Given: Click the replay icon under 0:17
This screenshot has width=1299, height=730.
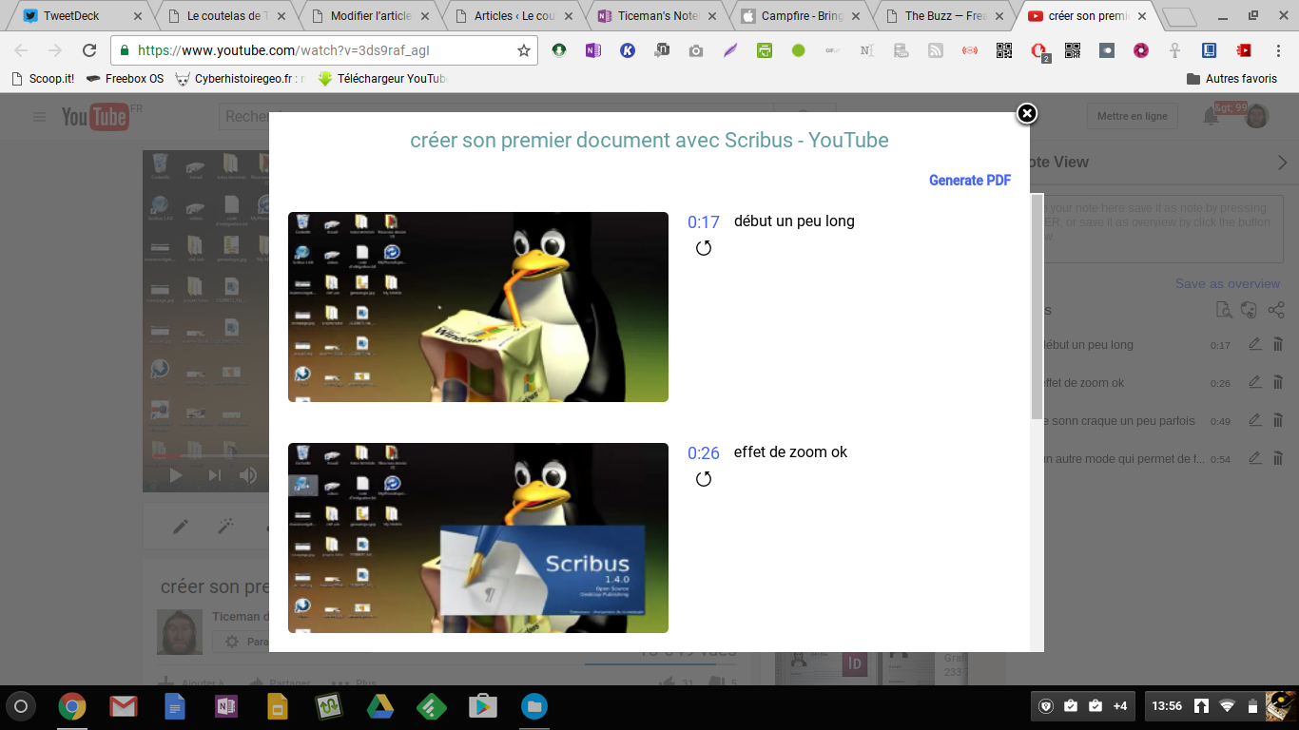Looking at the screenshot, I should [704, 248].
